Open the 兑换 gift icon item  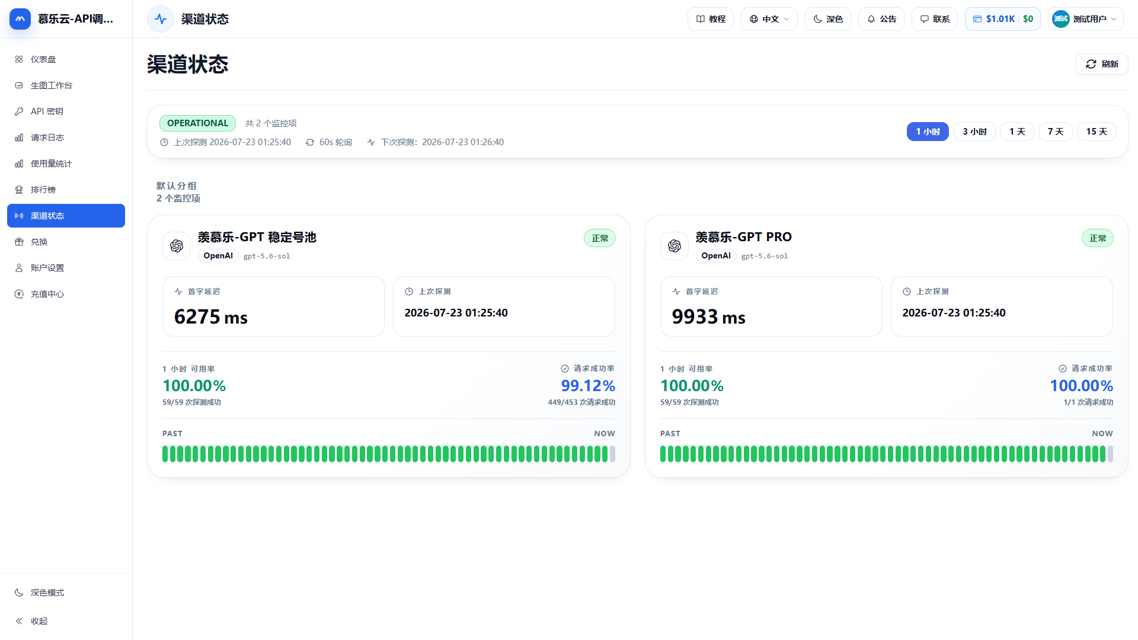(x=66, y=242)
